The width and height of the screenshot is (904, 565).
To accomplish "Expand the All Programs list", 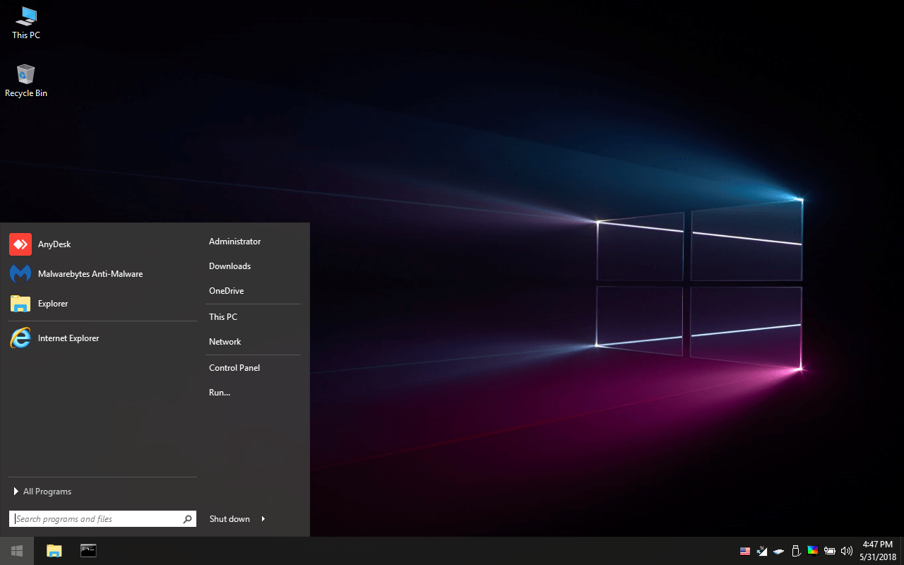I will point(47,492).
